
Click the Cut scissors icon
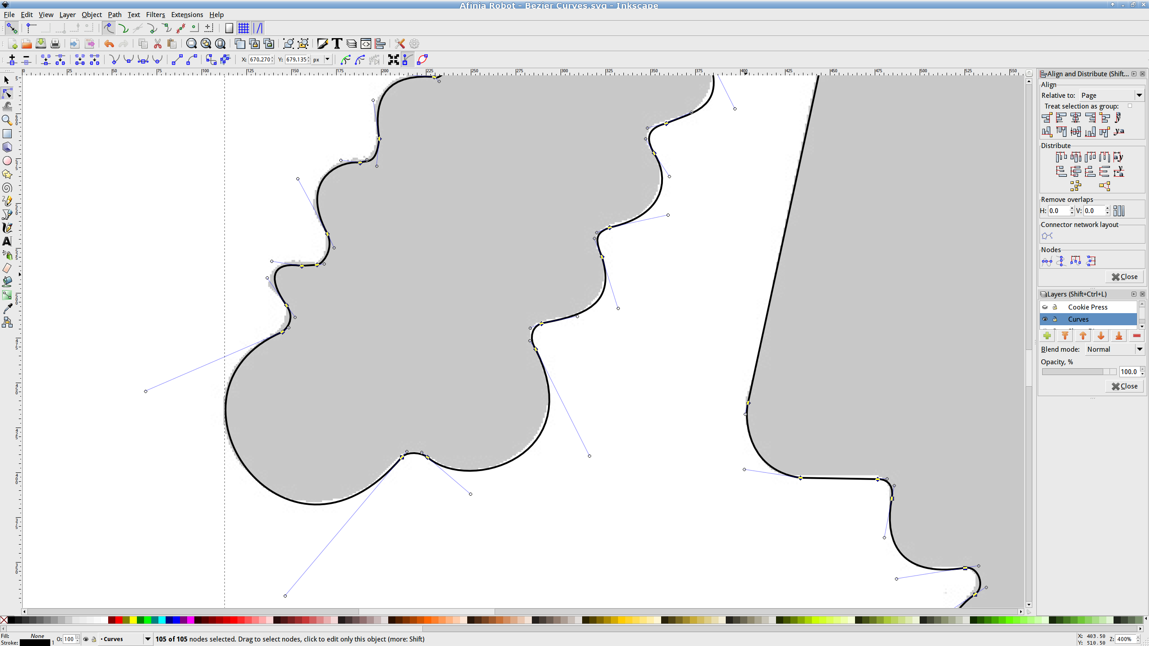tap(158, 44)
